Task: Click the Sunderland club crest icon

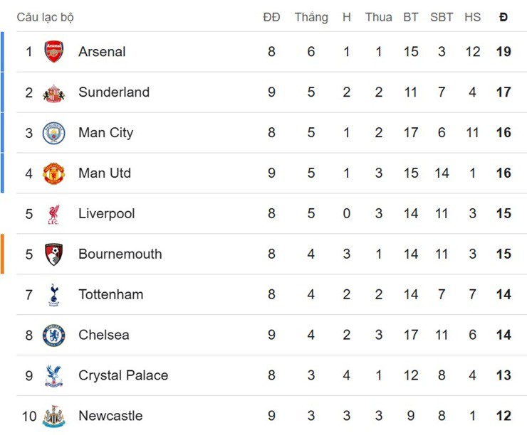Action: coord(54,92)
